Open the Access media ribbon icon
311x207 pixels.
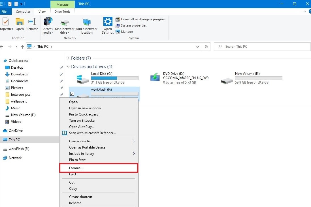point(48,22)
